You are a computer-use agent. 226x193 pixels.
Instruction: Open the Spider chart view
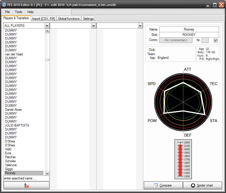202,185
